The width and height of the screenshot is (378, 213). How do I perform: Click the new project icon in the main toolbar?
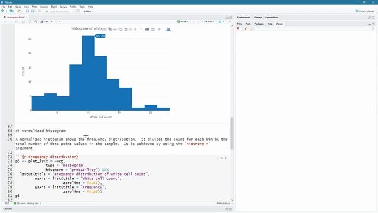click(11, 11)
